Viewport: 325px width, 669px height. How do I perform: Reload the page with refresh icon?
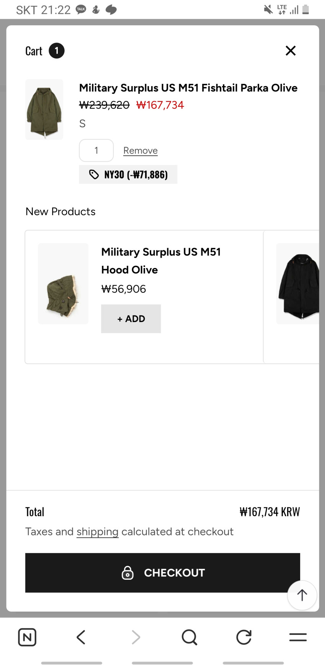pyautogui.click(x=244, y=637)
